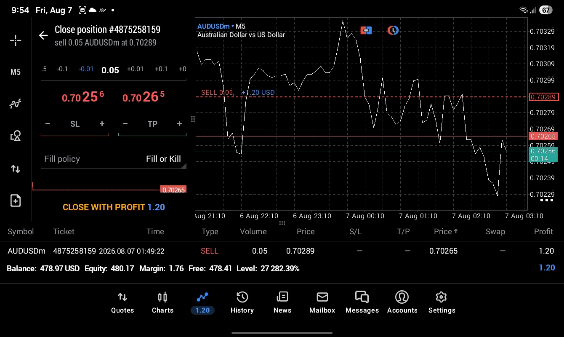The image size is (564, 337).
Task: Tap the red-blue one-click trading icon
Action: tap(366, 30)
